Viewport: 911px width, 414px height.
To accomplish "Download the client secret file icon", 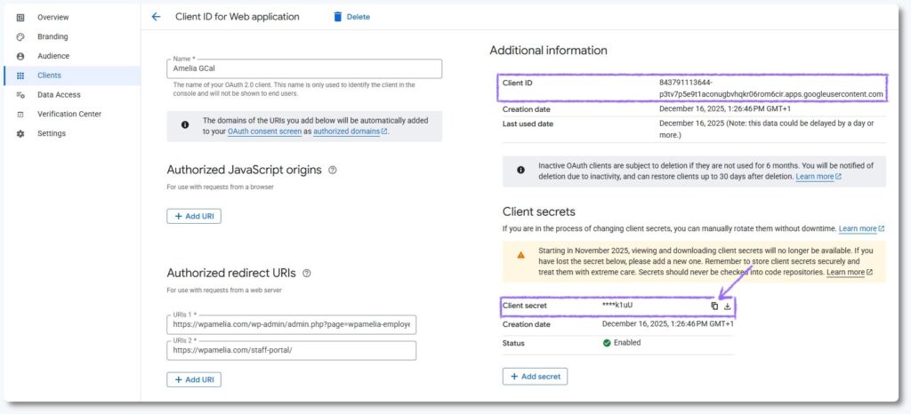I will 727,306.
